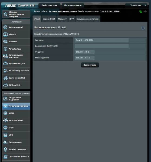The height and width of the screenshot is (162, 151).
Task: Click the Загальний section header
Action: tap(17, 22)
